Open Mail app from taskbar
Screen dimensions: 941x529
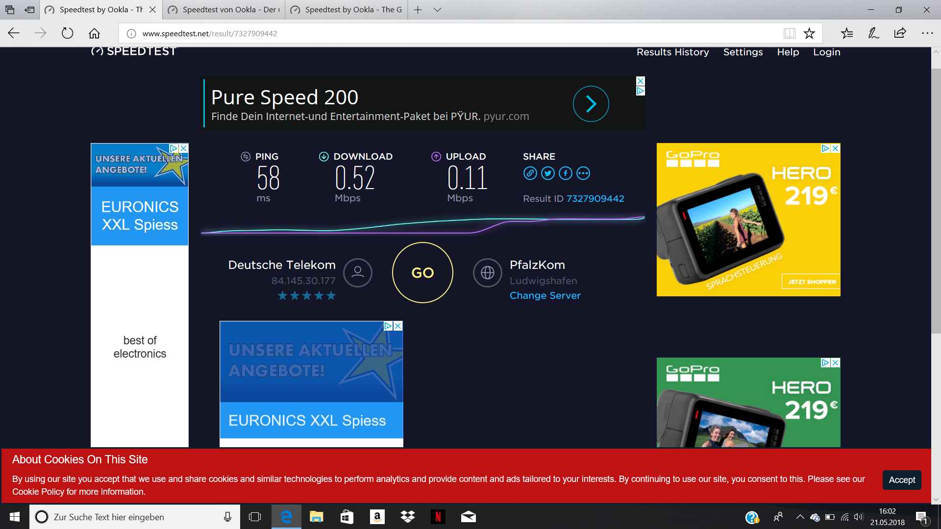tap(469, 517)
